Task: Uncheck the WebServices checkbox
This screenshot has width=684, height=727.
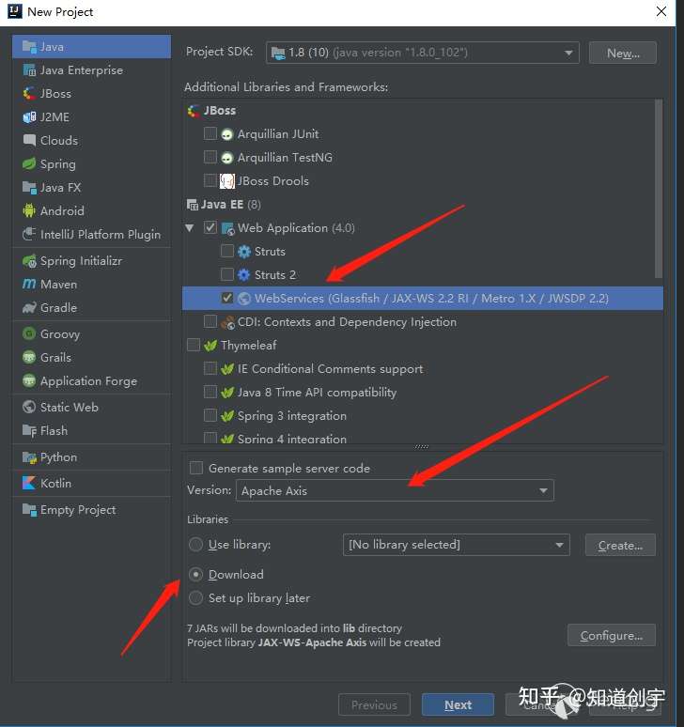Action: click(227, 298)
